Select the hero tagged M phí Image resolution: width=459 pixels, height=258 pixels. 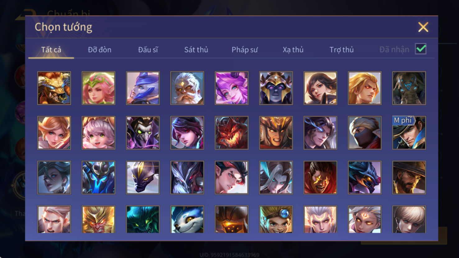click(x=409, y=133)
